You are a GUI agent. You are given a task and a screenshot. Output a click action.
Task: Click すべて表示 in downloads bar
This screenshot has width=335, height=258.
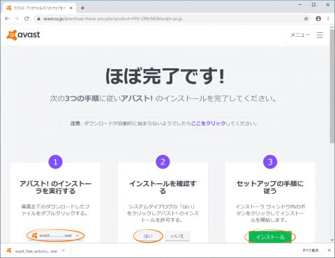coord(311,250)
